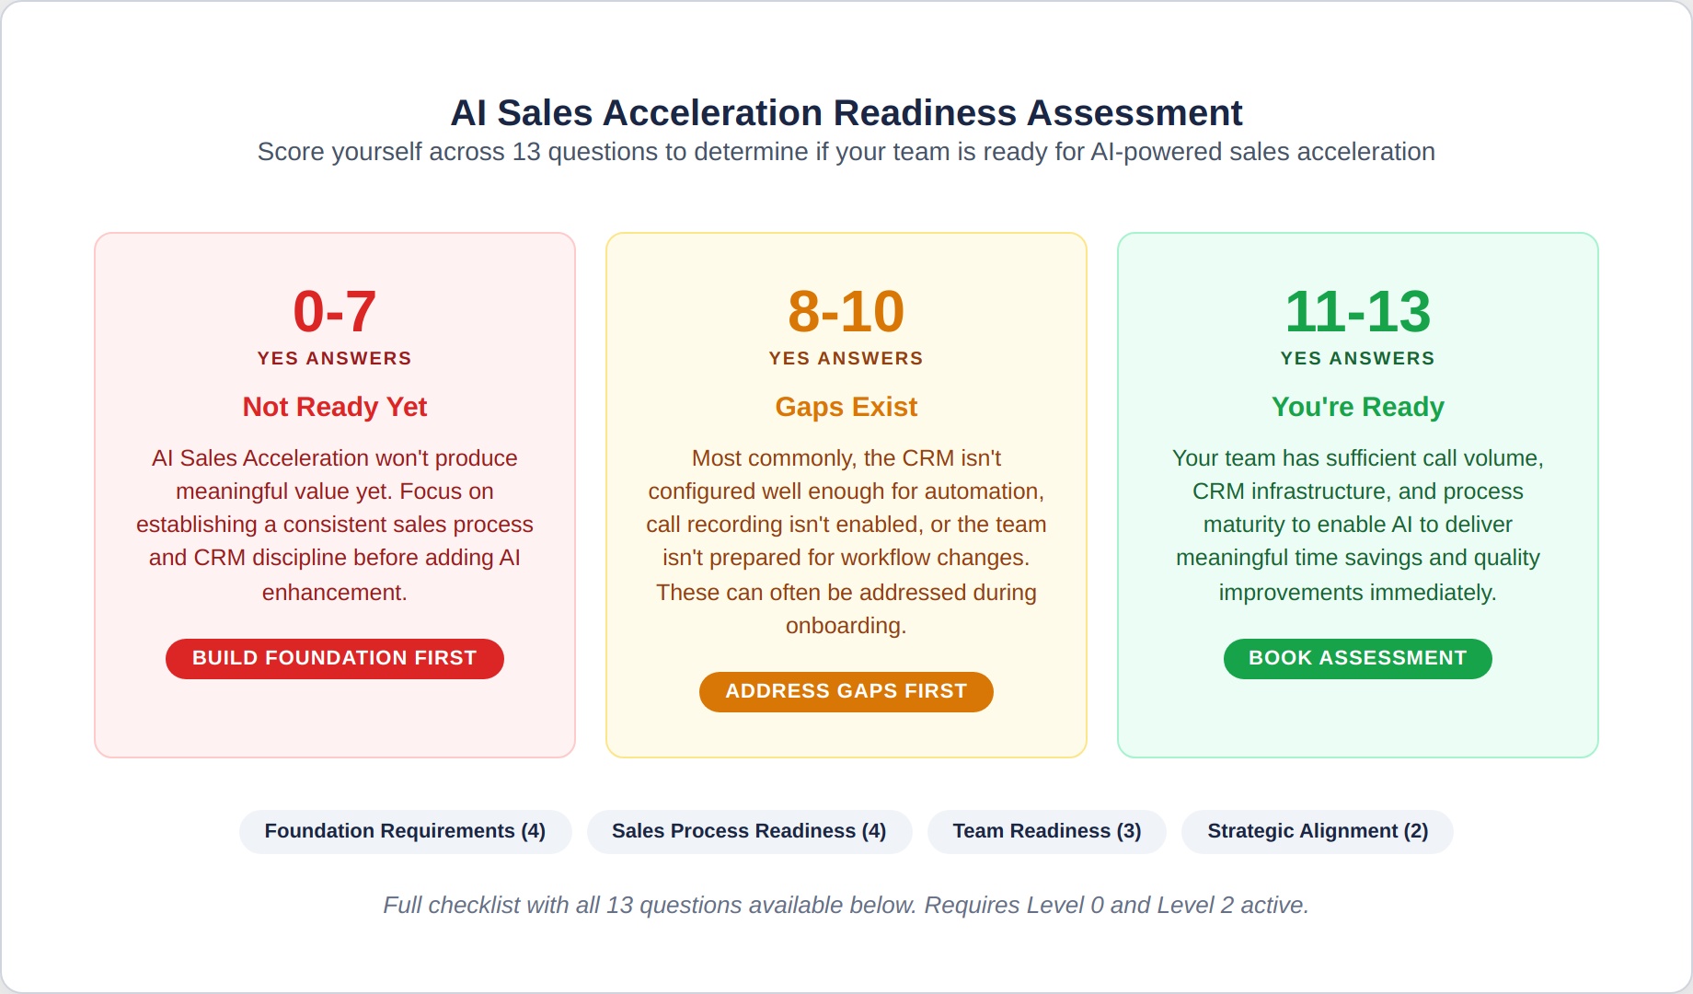
Task: Choose the Strategic Alignment (2) pill
Action: pyautogui.click(x=1317, y=831)
